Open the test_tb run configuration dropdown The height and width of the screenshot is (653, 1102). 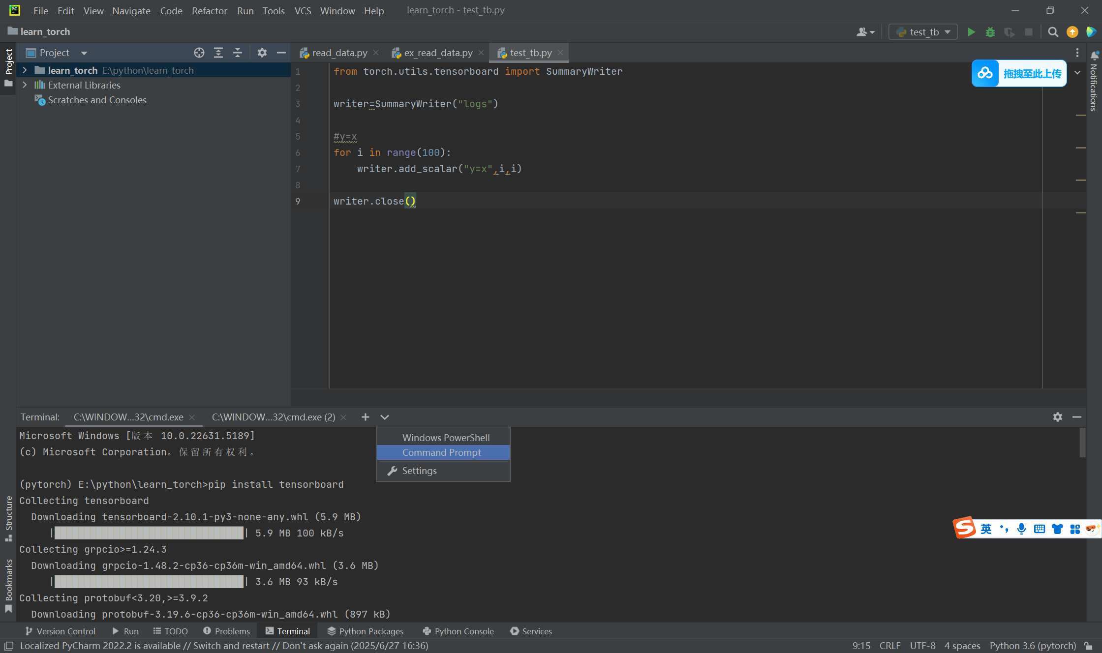click(x=923, y=32)
